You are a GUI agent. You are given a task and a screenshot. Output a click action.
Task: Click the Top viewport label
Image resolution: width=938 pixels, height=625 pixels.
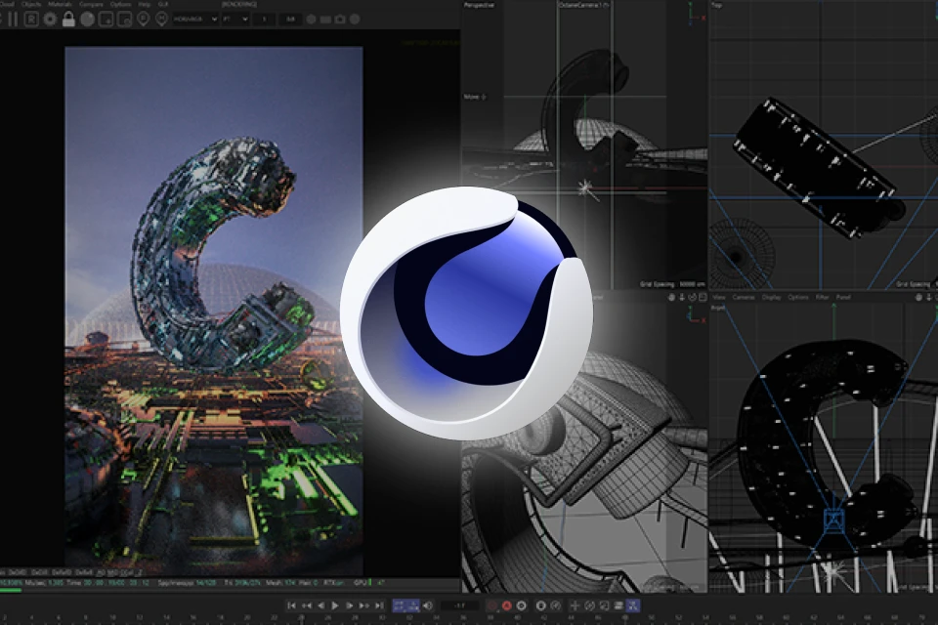point(716,5)
